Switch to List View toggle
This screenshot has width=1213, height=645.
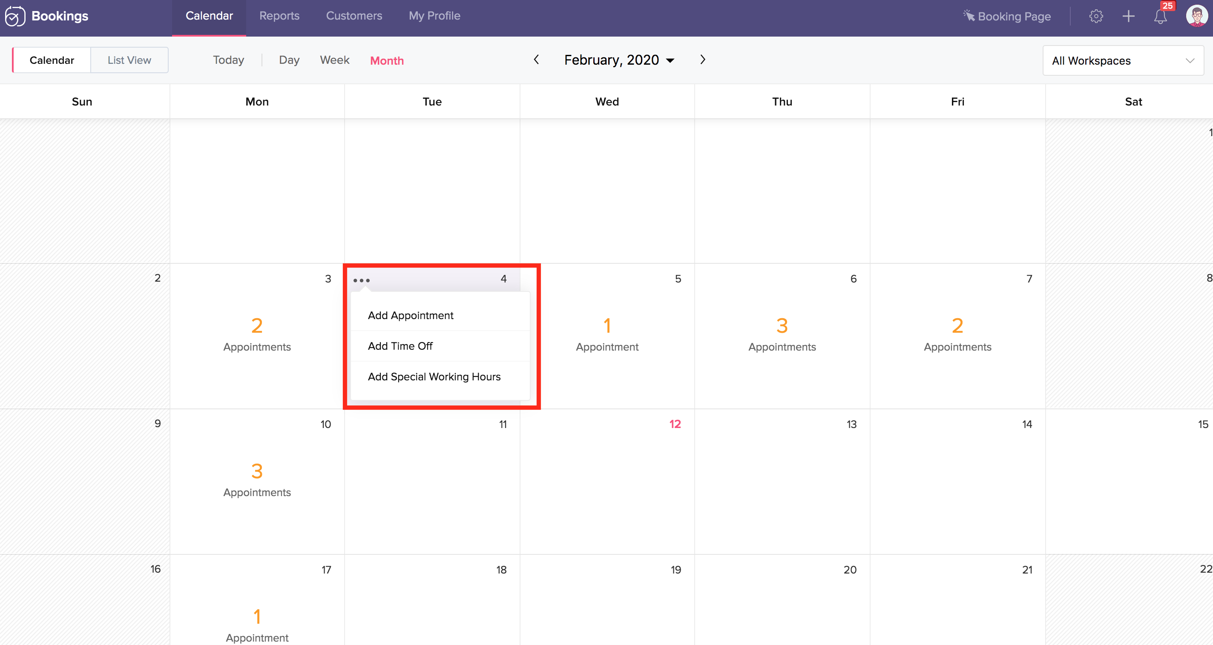point(129,60)
